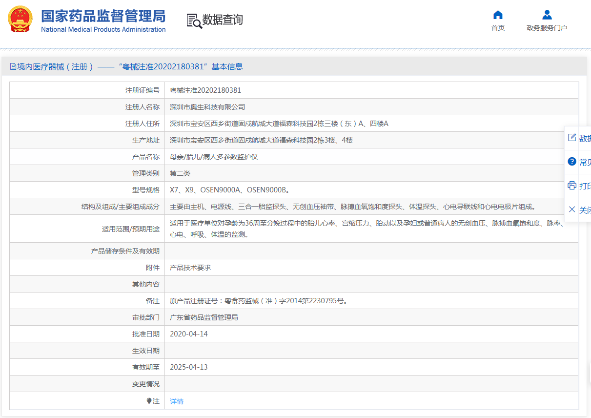This screenshot has height=418, width=591.
Task: Select attachment value 产品技术要求
Action: [190, 268]
